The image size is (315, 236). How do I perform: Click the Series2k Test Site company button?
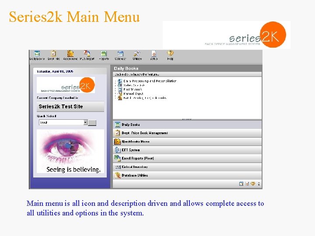click(70, 107)
